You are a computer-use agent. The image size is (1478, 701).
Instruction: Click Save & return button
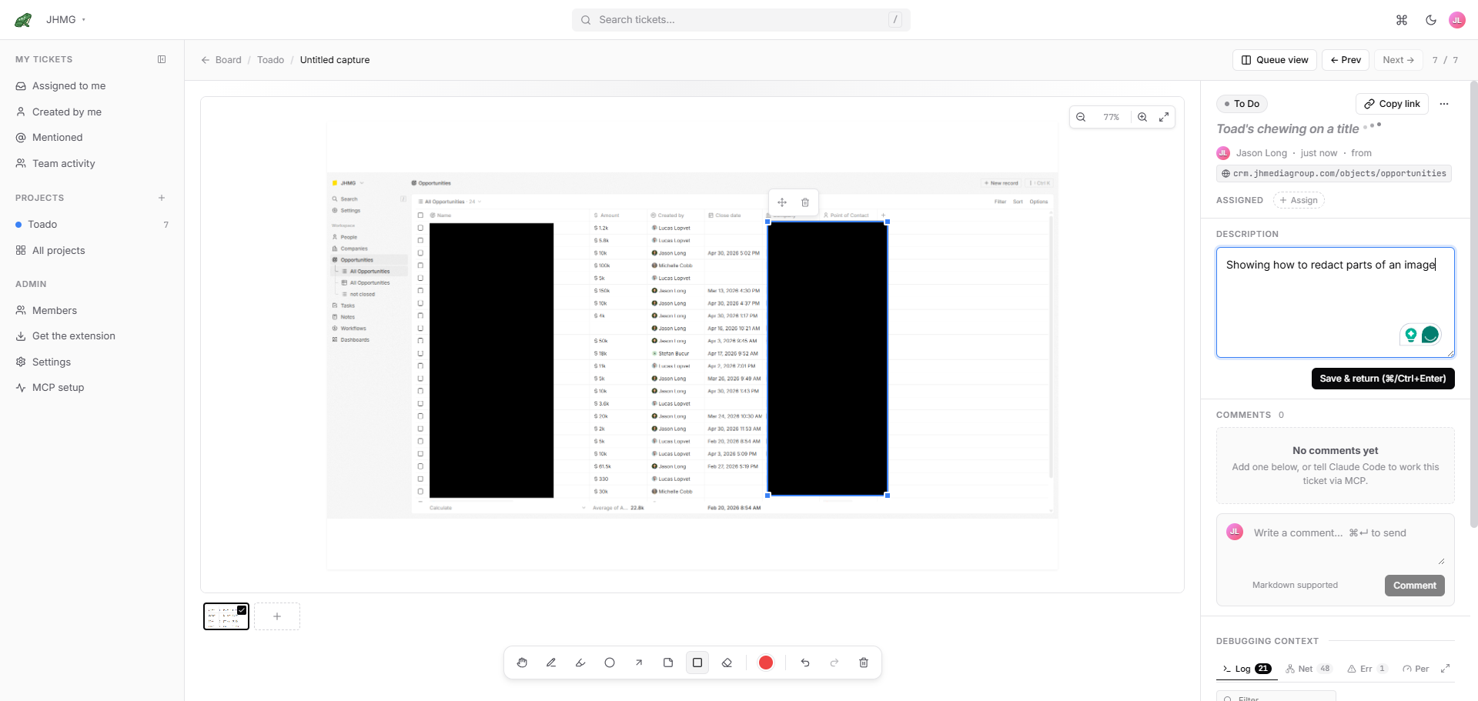[1383, 379]
